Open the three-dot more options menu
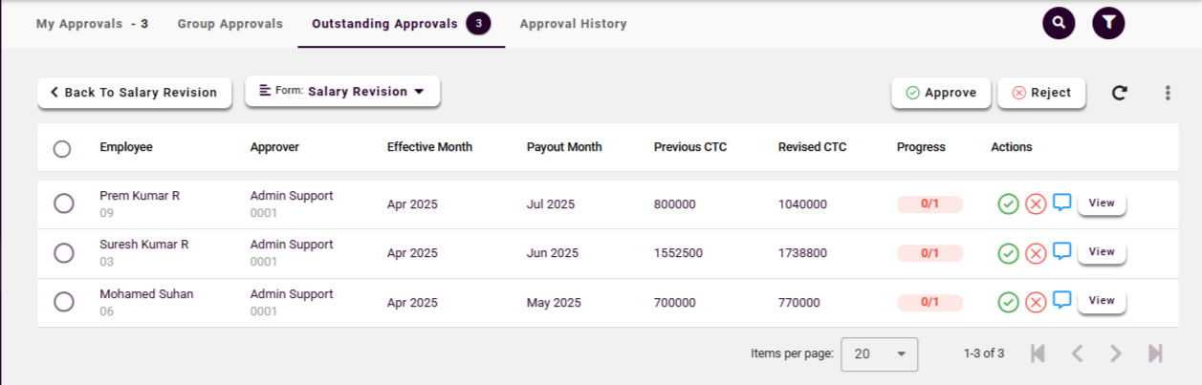This screenshot has width=1202, height=385. [x=1168, y=93]
